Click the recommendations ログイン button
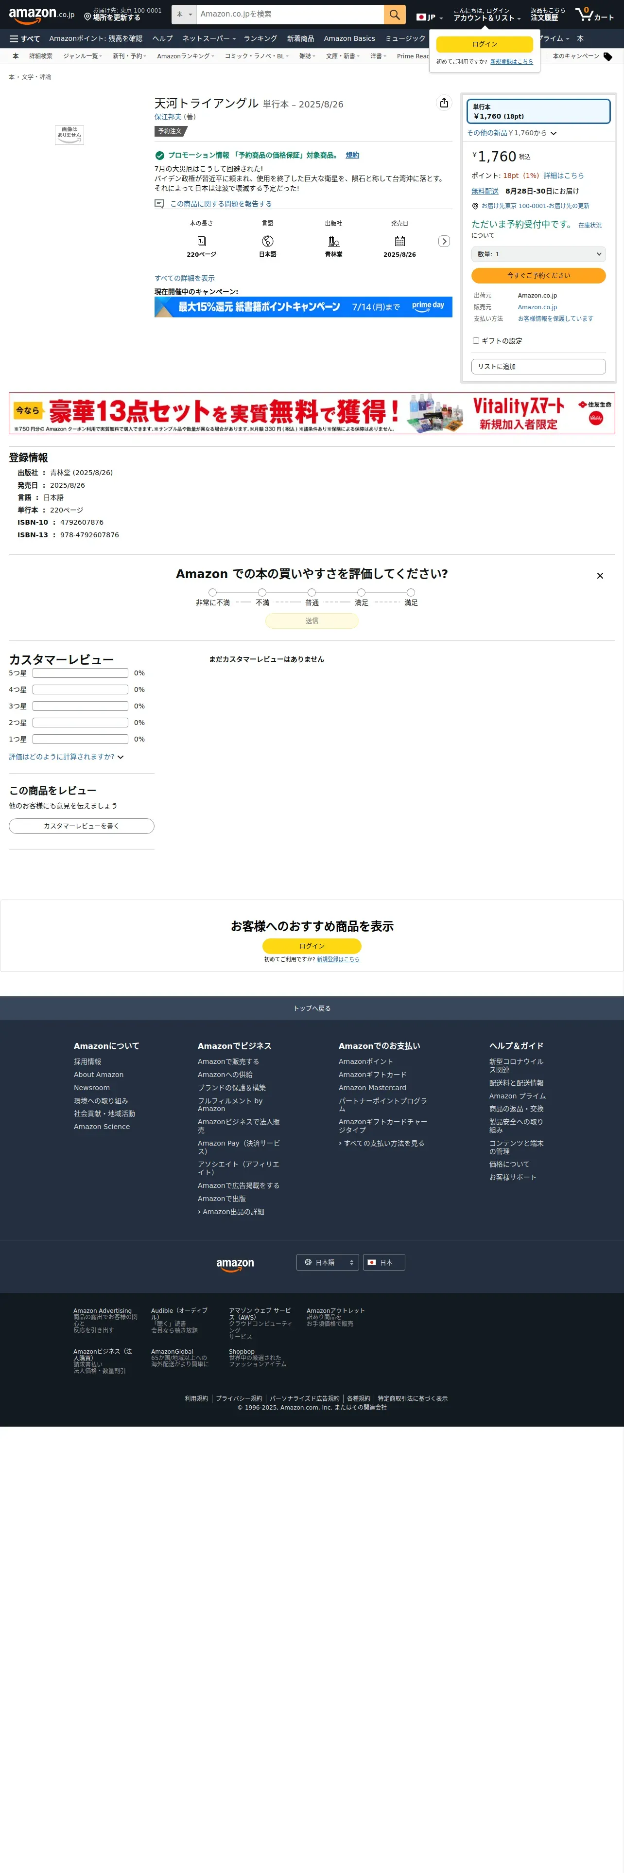This screenshot has height=1873, width=624. [312, 946]
